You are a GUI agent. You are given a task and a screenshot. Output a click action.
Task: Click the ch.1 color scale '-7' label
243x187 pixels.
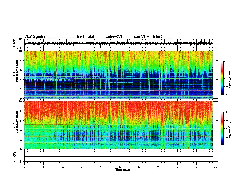tap(226, 95)
